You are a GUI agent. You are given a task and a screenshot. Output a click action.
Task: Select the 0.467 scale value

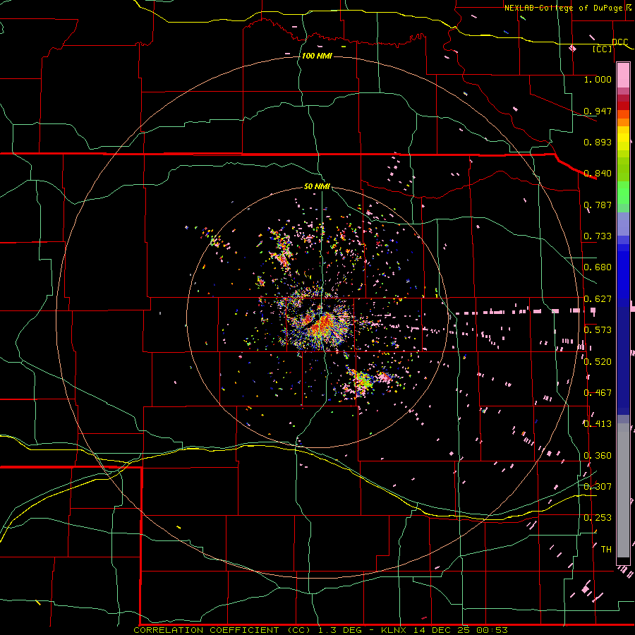pos(598,393)
